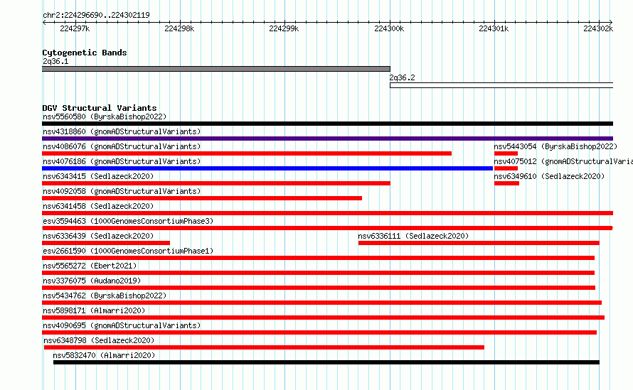Screen dimensions: 633x390
Task: Click the nsv5443054 (ByrskaBishop2022) label
Action: pyautogui.click(x=555, y=146)
